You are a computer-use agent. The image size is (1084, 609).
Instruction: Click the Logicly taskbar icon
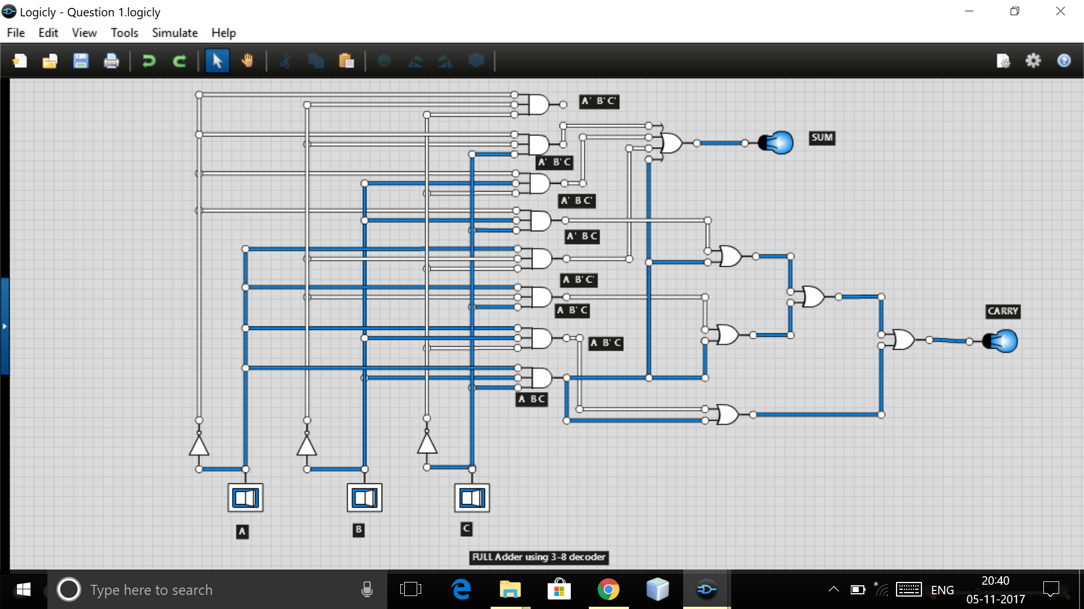pyautogui.click(x=706, y=590)
